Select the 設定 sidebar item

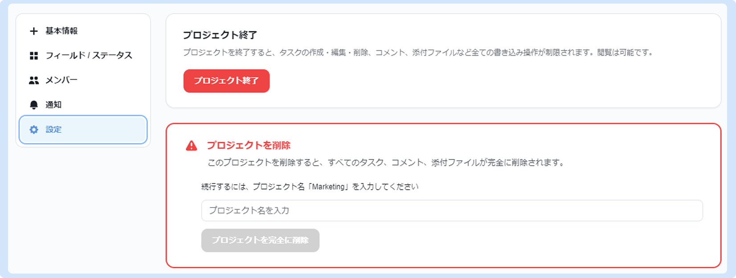[83, 130]
